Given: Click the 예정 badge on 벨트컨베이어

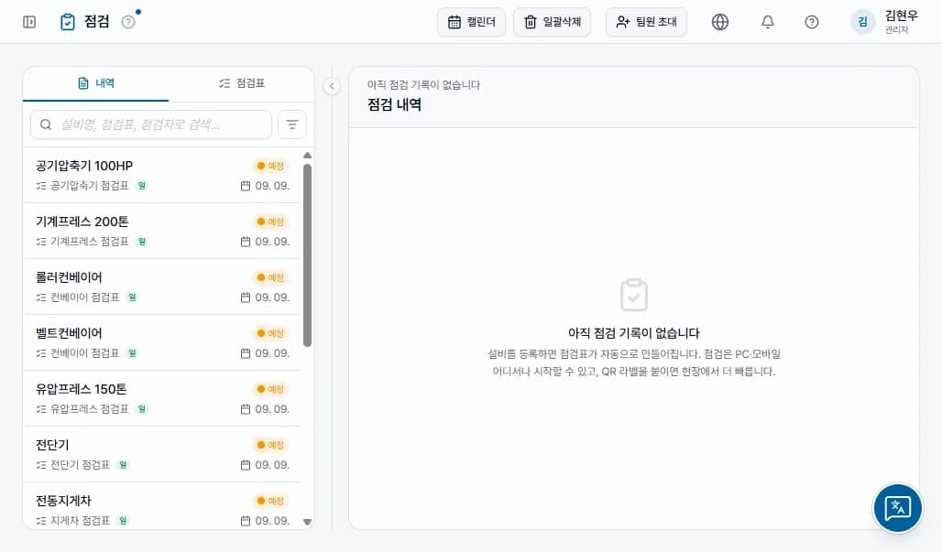Looking at the screenshot, I should pyautogui.click(x=270, y=333).
